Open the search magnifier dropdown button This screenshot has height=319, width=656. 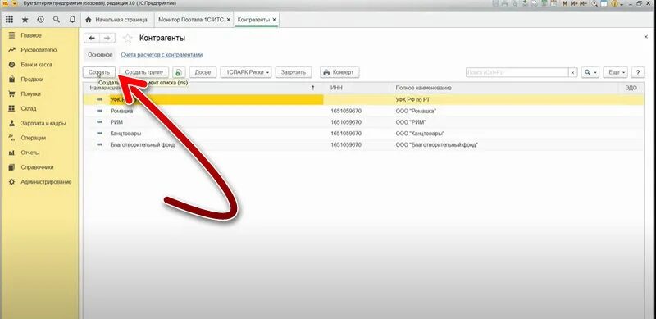tap(590, 72)
